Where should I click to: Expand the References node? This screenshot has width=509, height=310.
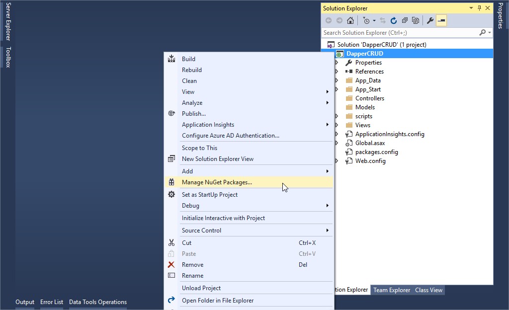click(x=337, y=71)
